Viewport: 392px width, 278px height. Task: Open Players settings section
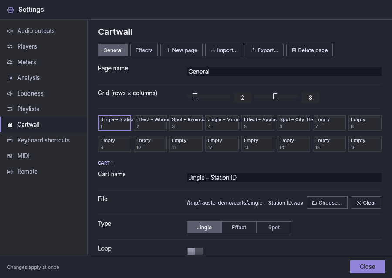coord(44,46)
